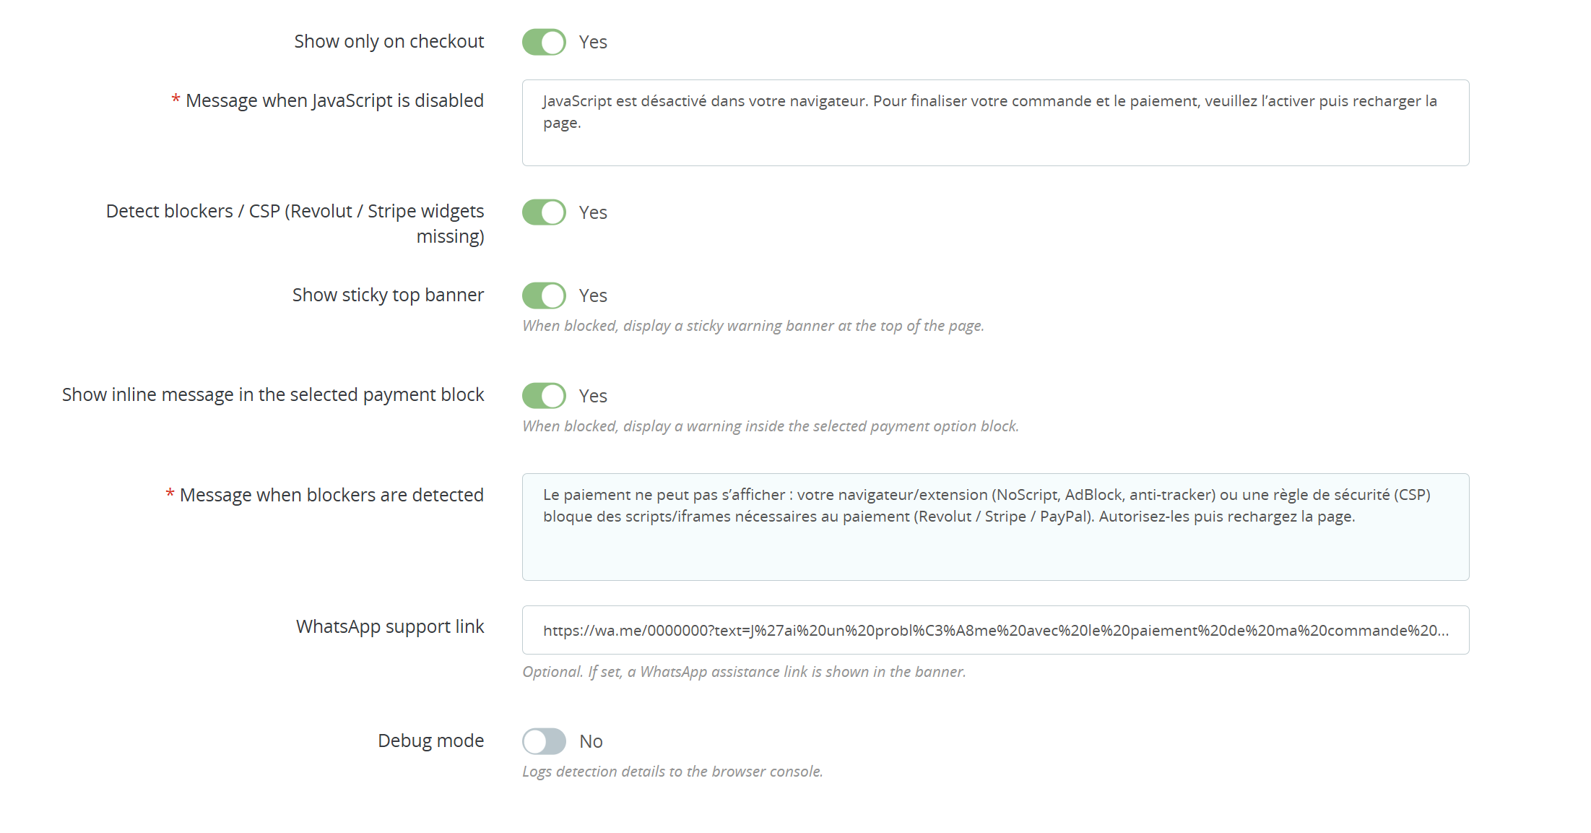Click the "No" text beside Debug mode
Screen dimensions: 1591x833
591,741
